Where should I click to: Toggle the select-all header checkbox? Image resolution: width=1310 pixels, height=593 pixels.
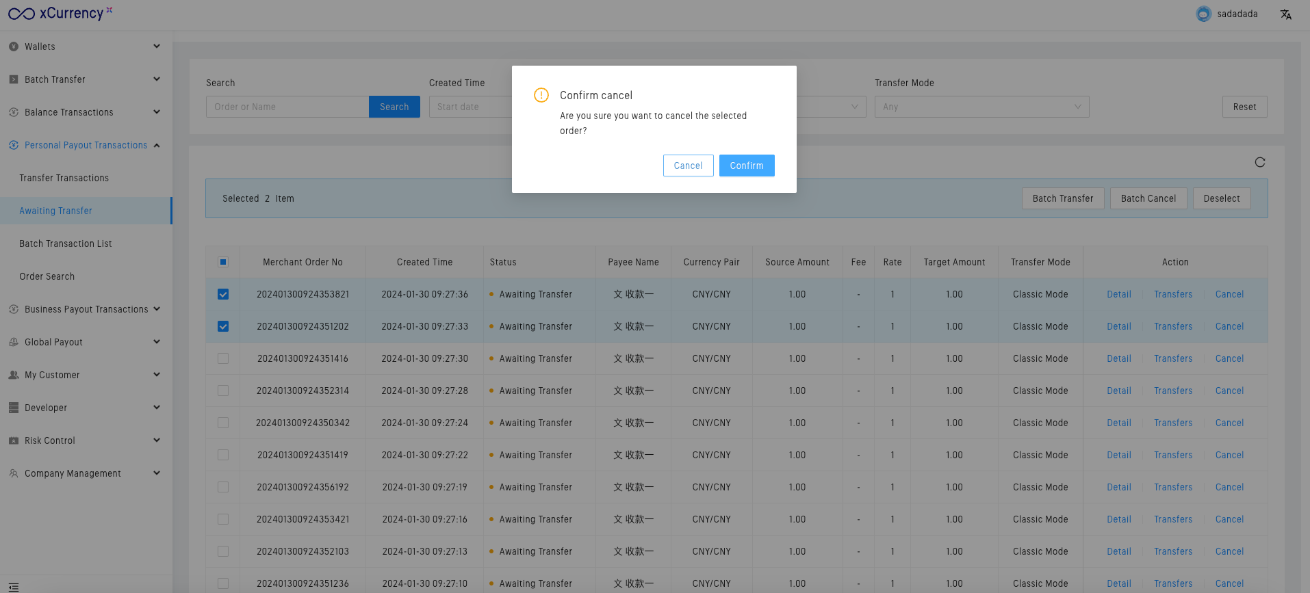tap(223, 262)
